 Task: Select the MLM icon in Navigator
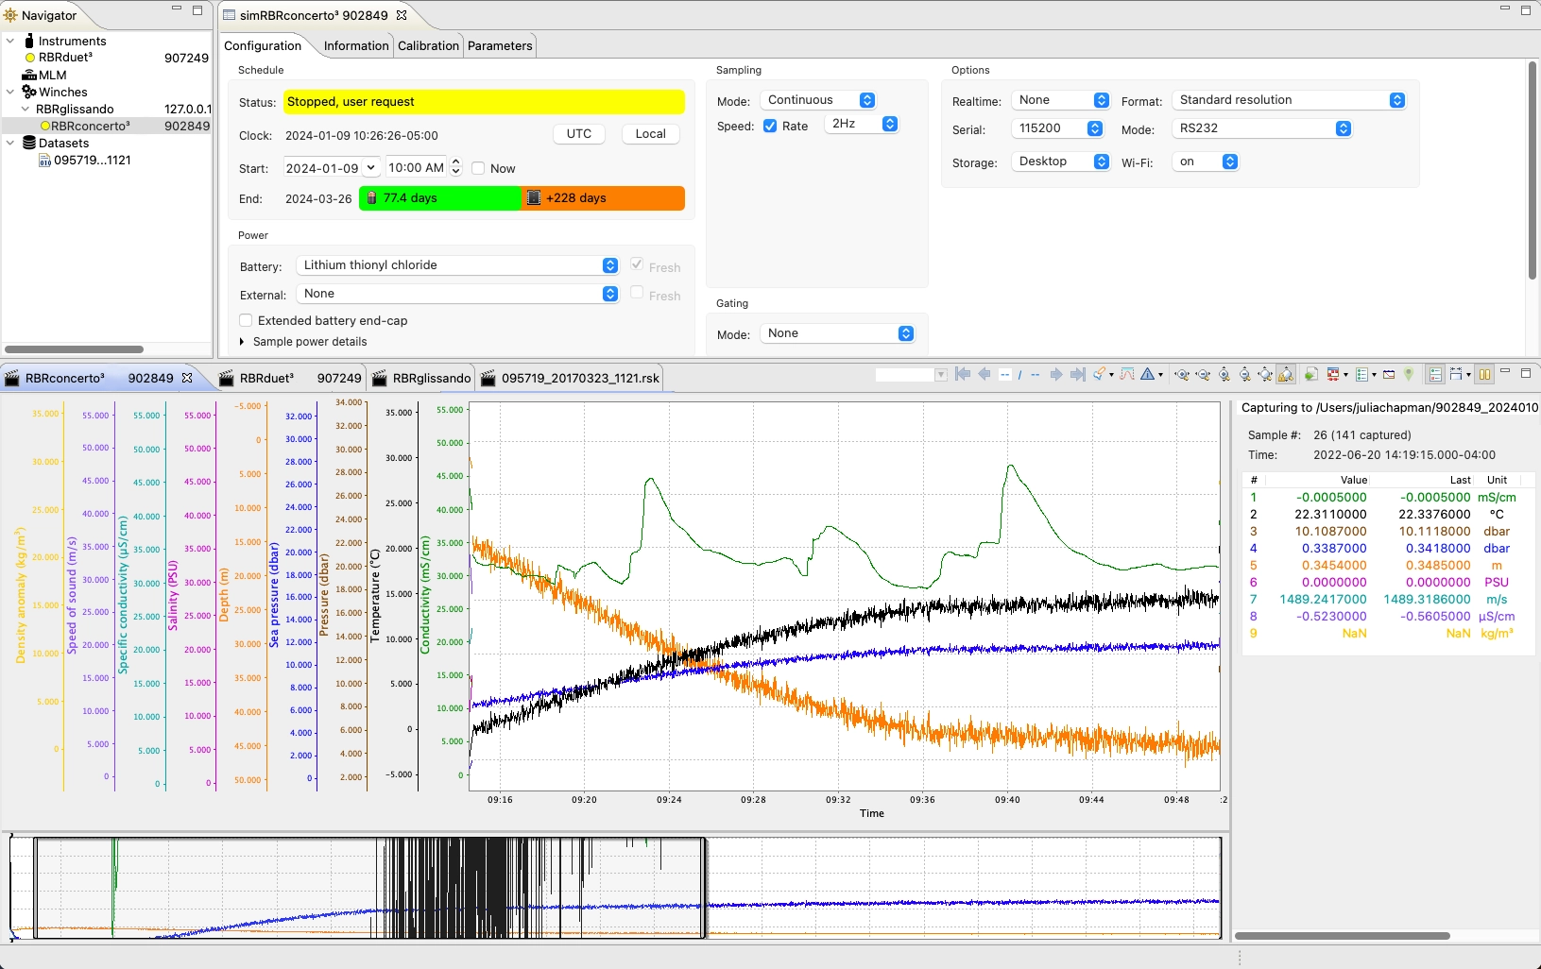click(29, 76)
